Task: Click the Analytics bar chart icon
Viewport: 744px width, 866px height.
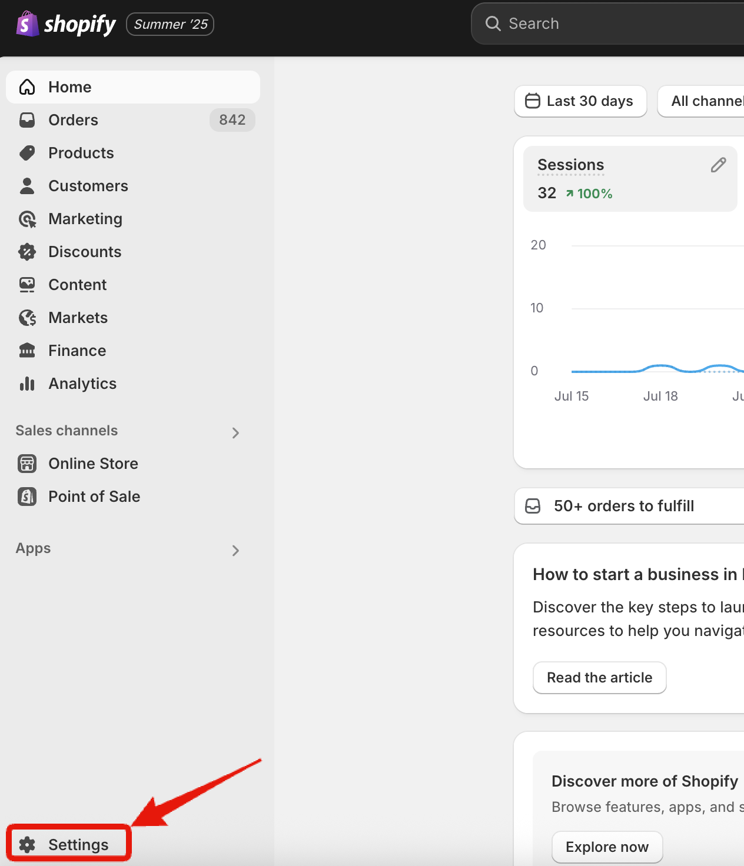Action: 27,384
